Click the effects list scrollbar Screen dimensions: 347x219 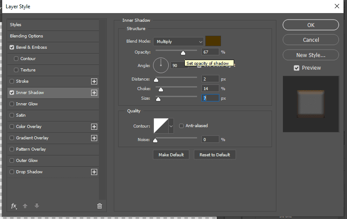point(102,110)
